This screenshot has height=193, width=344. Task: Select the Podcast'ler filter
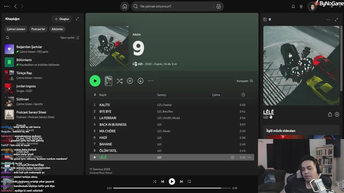tap(38, 29)
